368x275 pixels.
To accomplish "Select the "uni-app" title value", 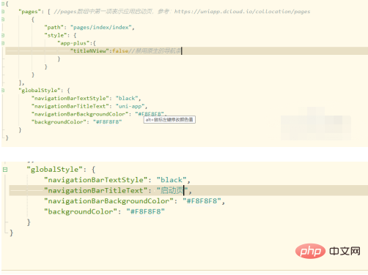I will (x=130, y=106).
